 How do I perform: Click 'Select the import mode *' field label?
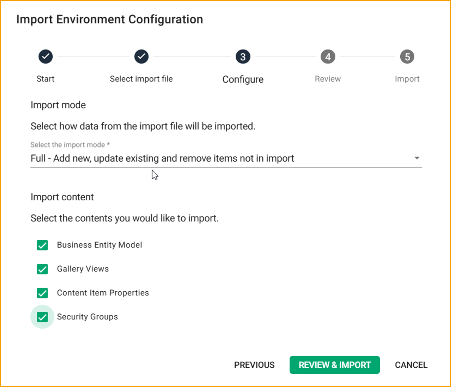70,145
